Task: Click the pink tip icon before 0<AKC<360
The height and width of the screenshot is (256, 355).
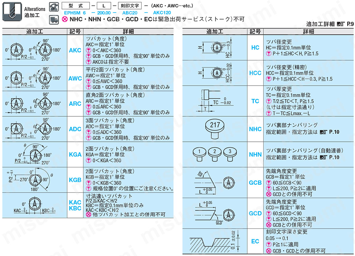Action: (x=88, y=50)
